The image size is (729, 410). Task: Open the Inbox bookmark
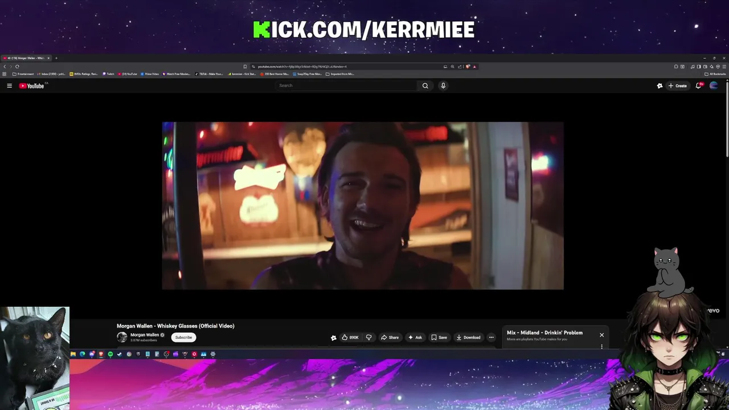pos(51,74)
